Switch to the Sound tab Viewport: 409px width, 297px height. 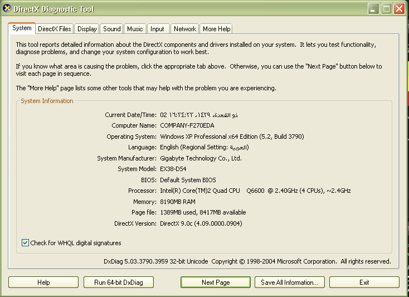(111, 29)
